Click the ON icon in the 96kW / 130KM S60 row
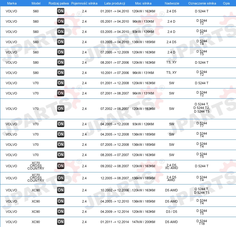 click(x=61, y=21)
